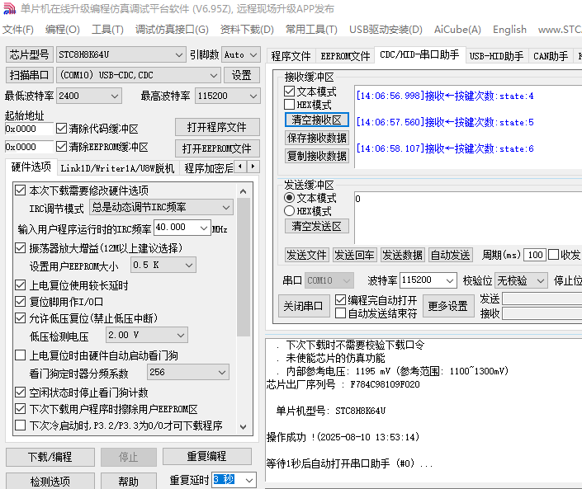The image size is (582, 489).
Task: Switch to the CAN助手 tab
Action: pos(551,56)
